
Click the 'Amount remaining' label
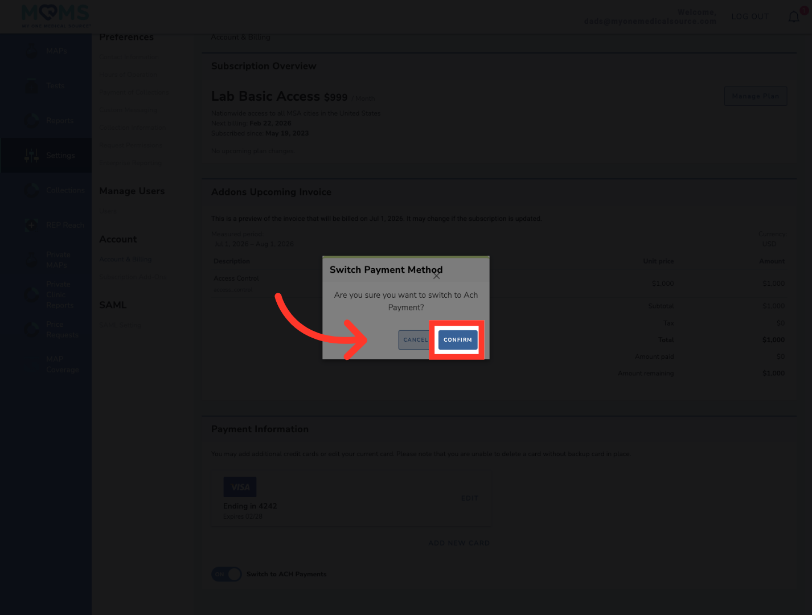tap(646, 374)
